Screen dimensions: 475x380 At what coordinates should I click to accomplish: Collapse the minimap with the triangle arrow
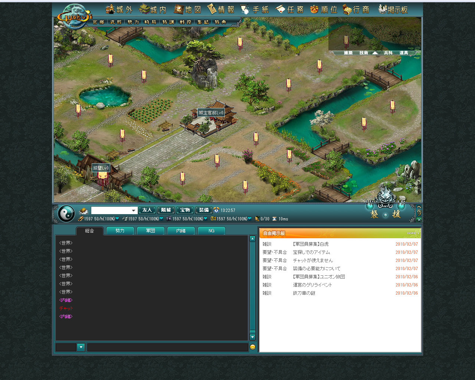pyautogui.click(x=375, y=53)
